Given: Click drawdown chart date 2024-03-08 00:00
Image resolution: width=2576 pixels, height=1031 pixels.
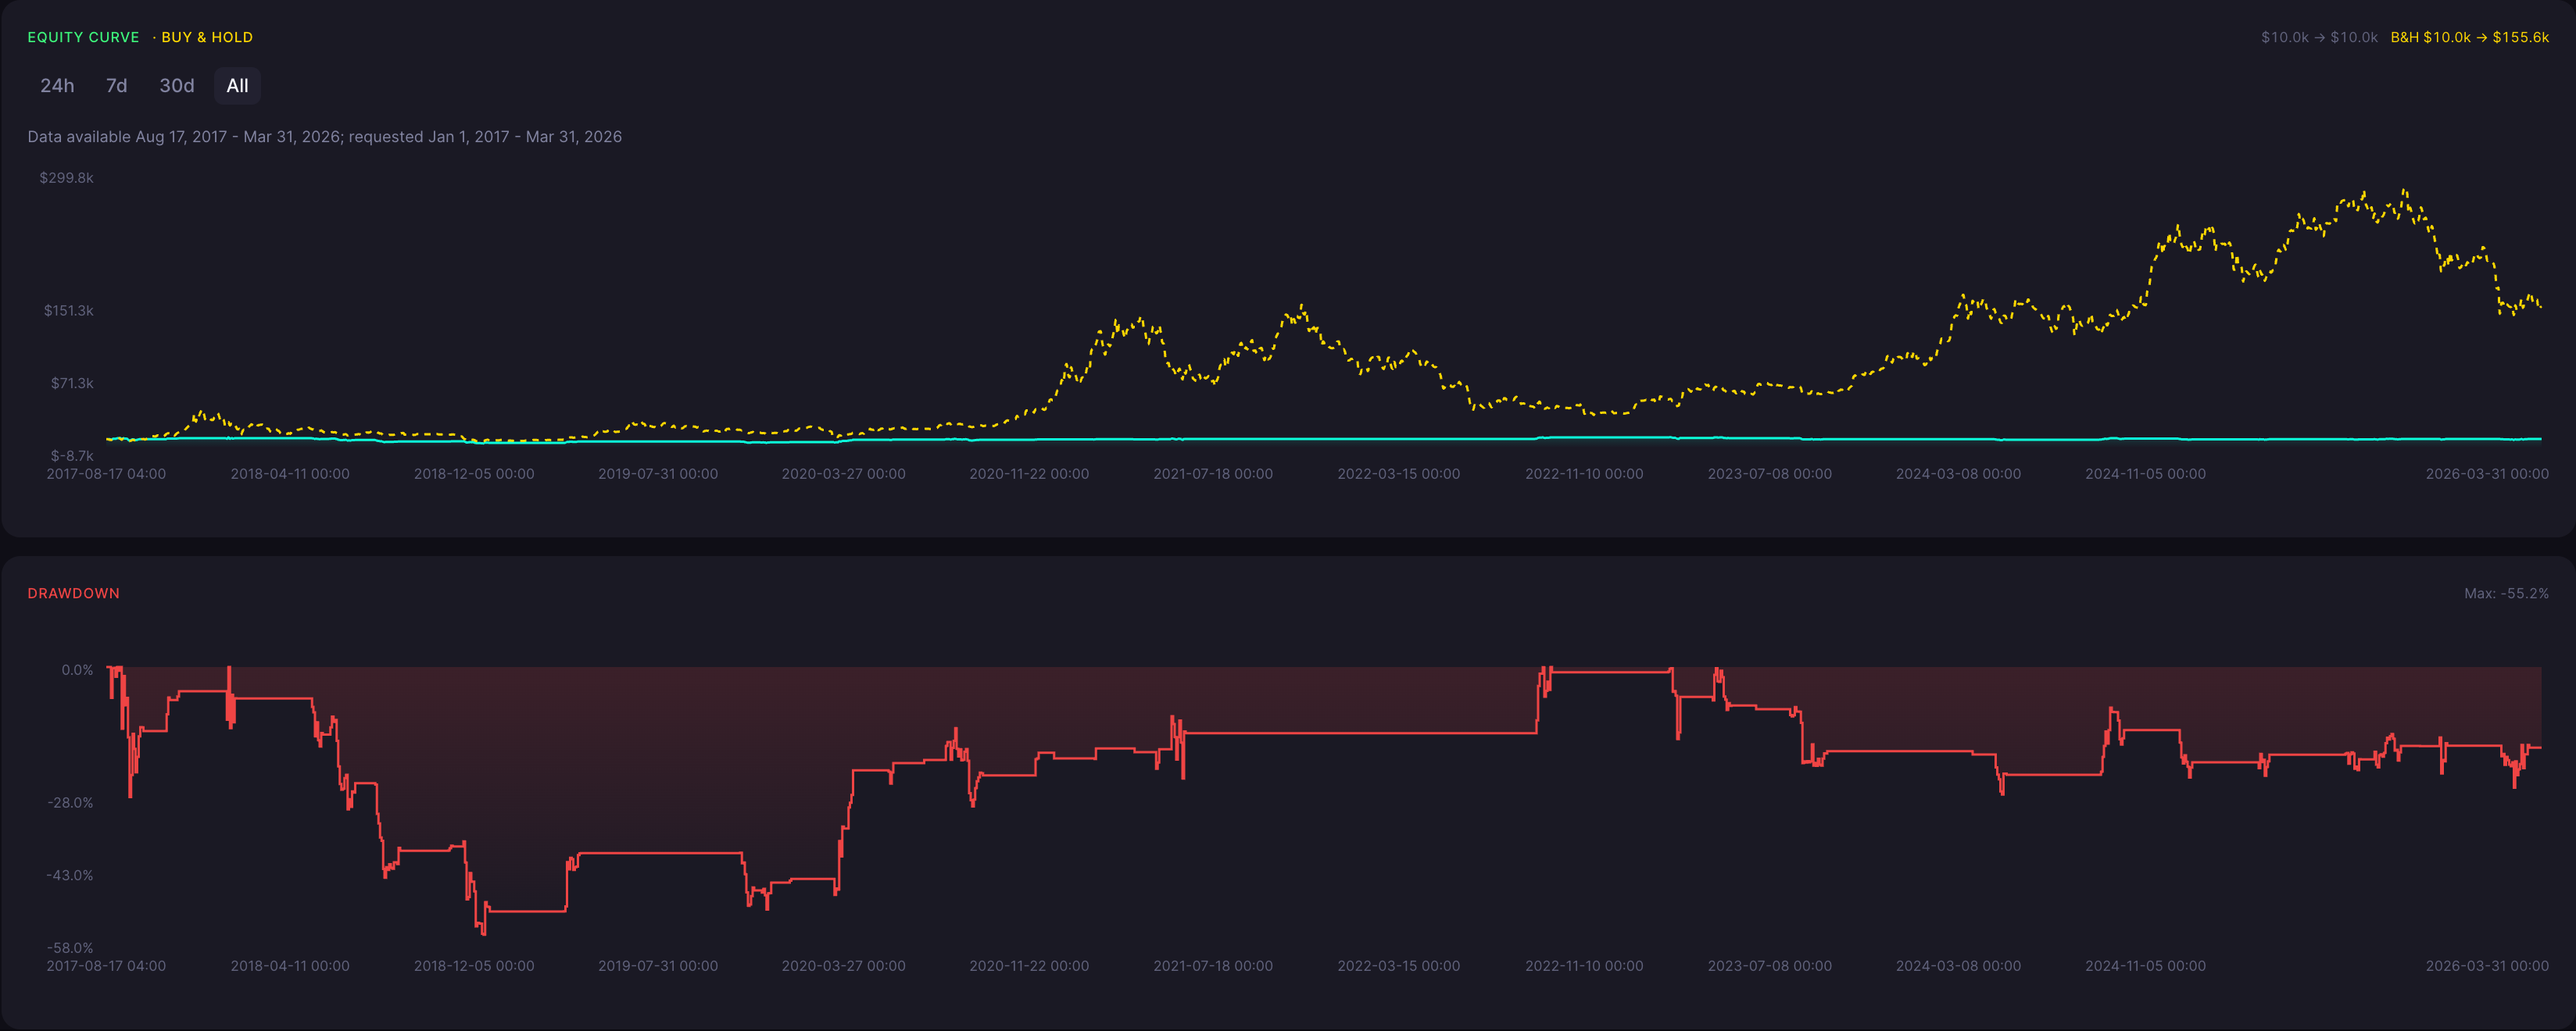Looking at the screenshot, I should point(1958,966).
